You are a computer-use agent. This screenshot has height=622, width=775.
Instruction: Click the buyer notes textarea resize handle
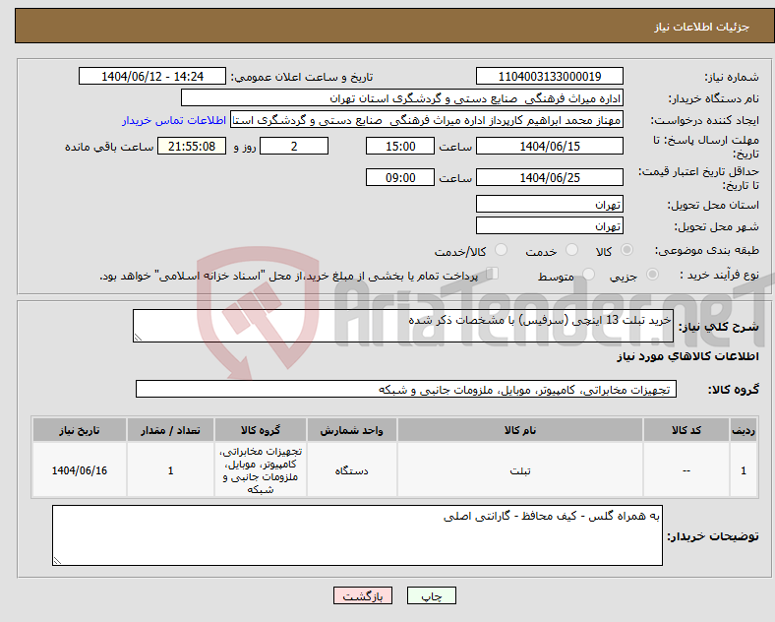(57, 561)
